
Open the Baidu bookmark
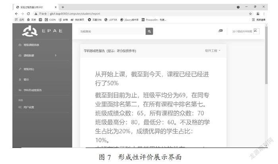(x=31, y=20)
